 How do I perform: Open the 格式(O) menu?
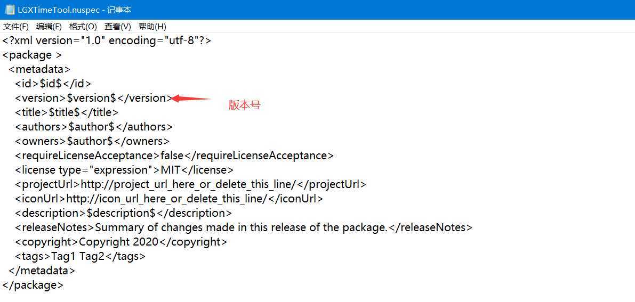point(83,27)
